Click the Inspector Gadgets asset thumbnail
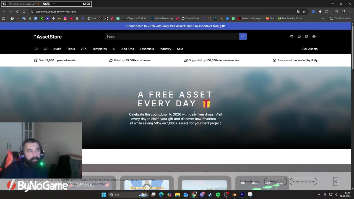 click(147, 185)
